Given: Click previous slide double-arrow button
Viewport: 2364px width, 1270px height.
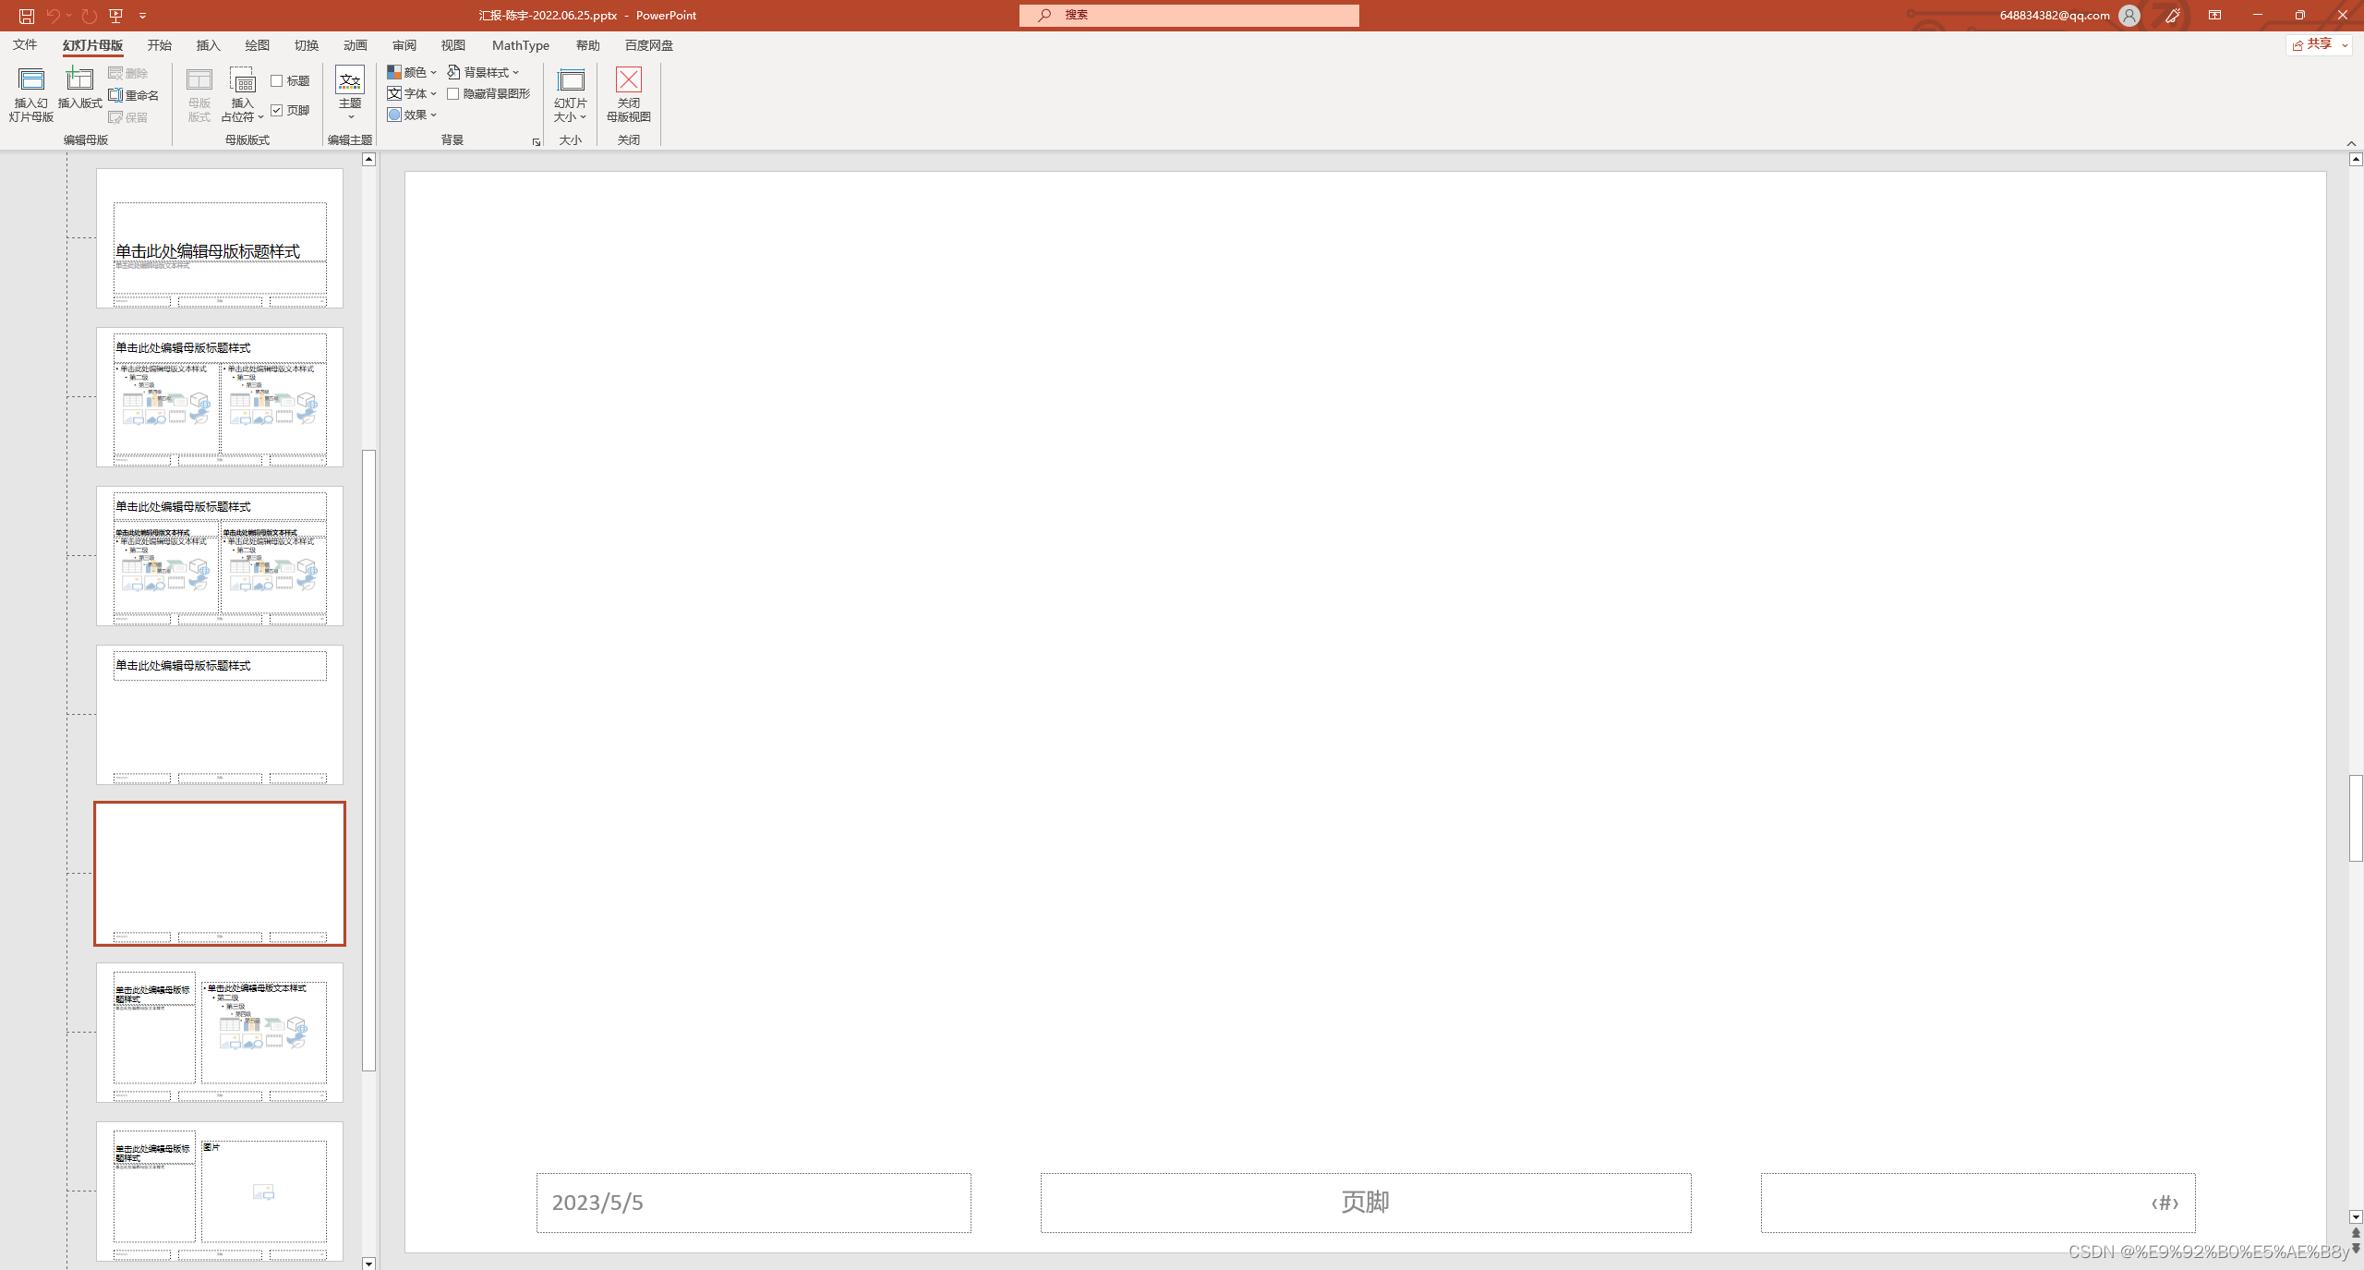Looking at the screenshot, I should tap(2356, 1233).
